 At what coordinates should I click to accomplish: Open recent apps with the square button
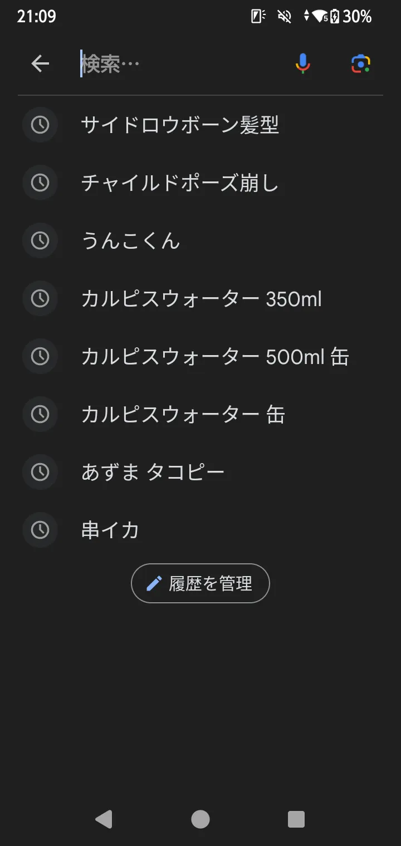pyautogui.click(x=296, y=819)
